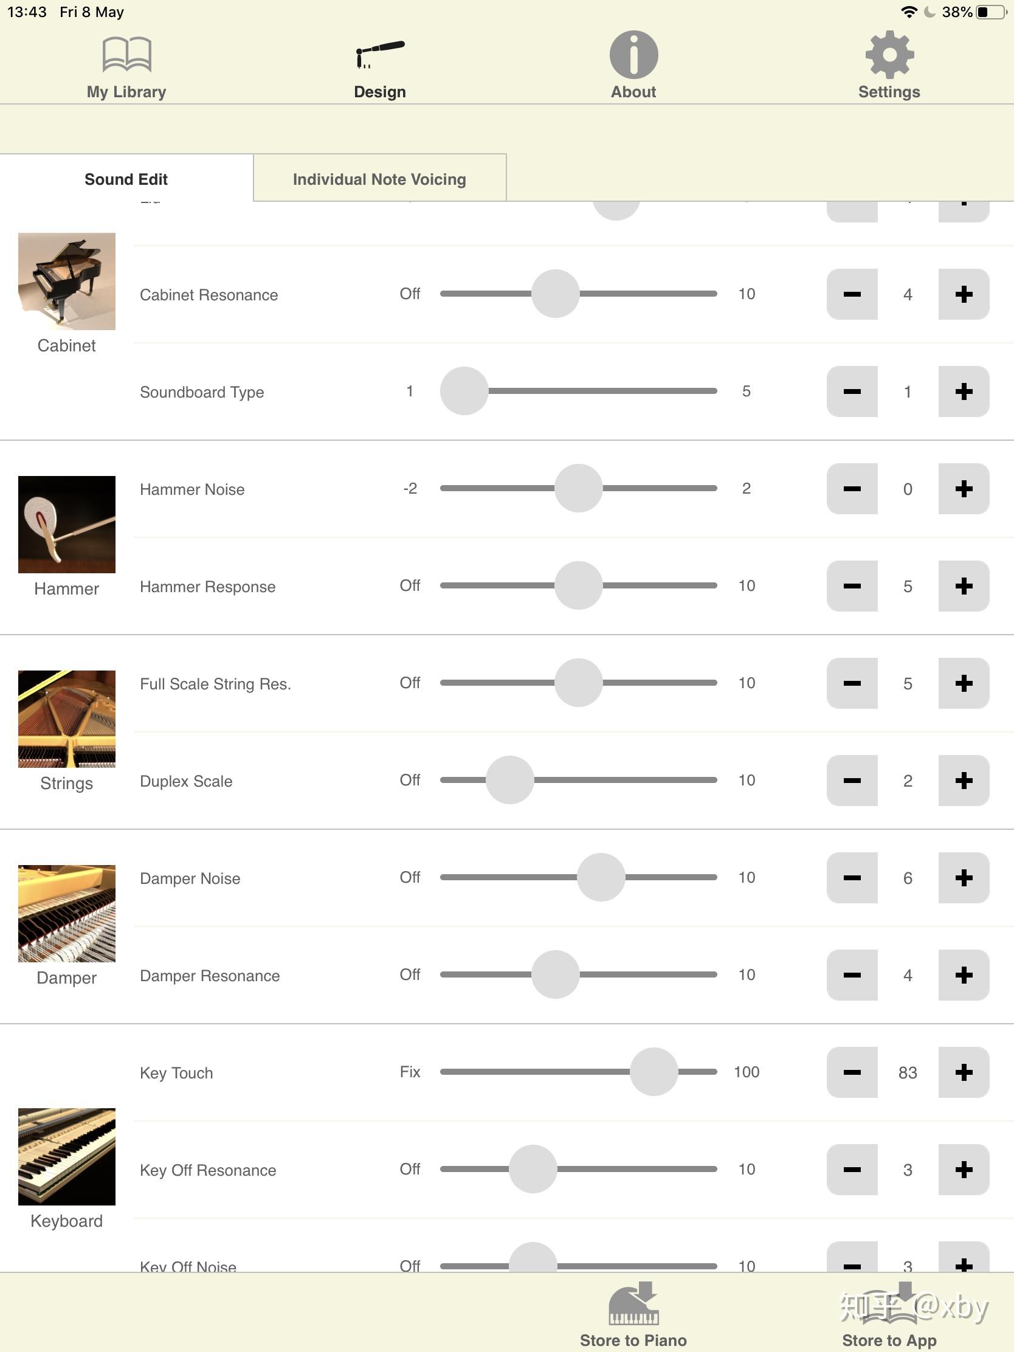Click the Hammer Noise slider track
Screen dimensions: 1014x1352
pos(578,488)
